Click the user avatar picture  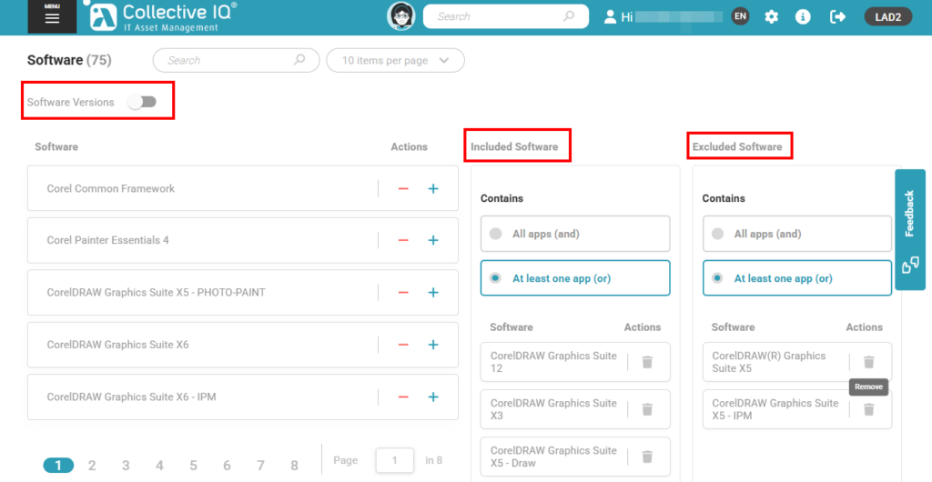400,16
